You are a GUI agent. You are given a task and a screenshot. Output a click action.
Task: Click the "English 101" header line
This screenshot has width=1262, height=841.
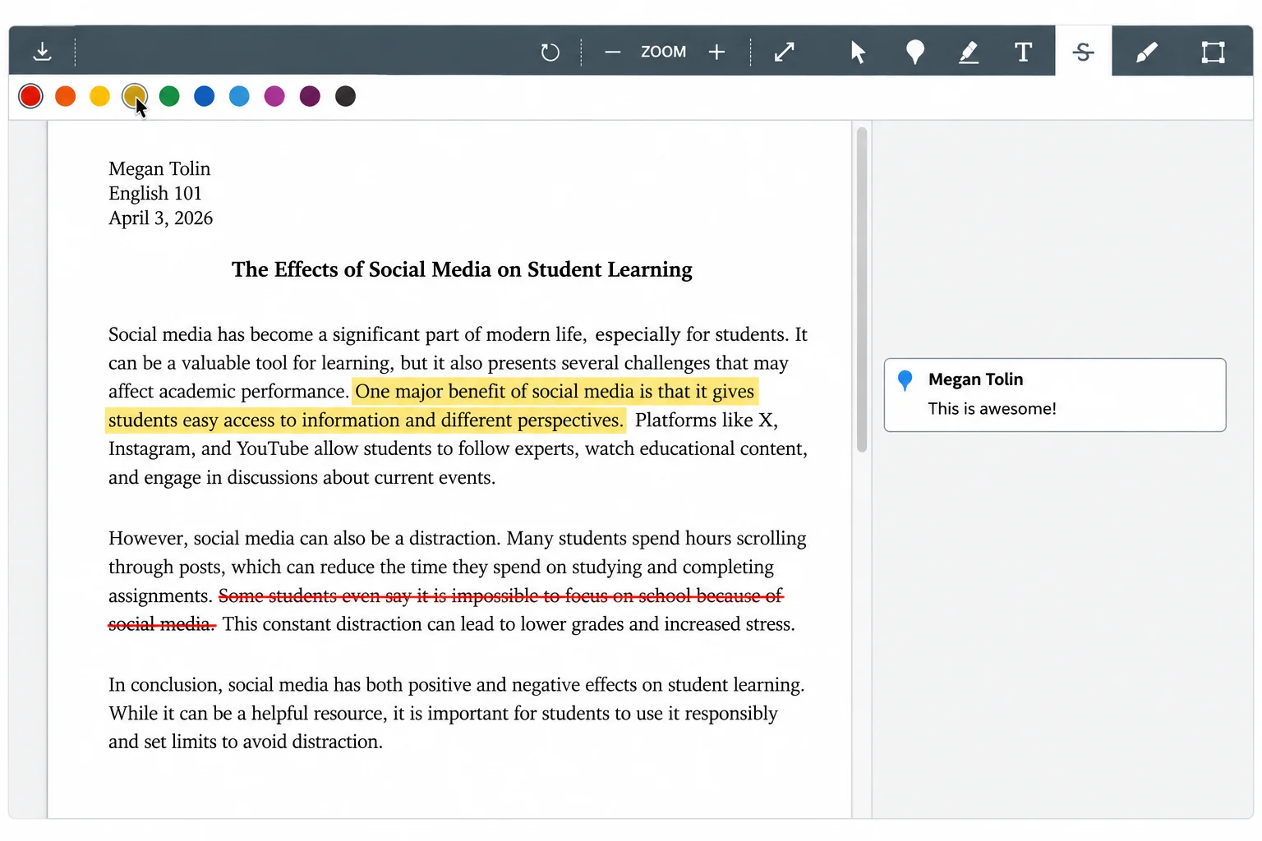[155, 193]
